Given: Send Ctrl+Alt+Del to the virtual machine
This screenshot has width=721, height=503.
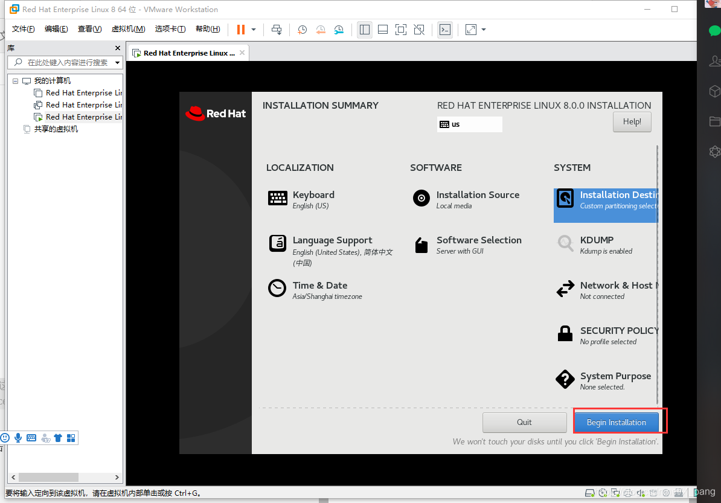Looking at the screenshot, I should [277, 30].
